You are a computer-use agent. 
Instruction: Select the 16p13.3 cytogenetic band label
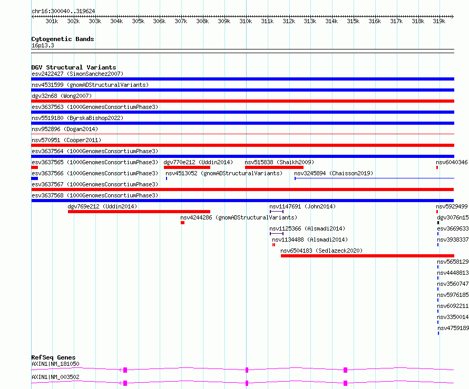pos(43,46)
